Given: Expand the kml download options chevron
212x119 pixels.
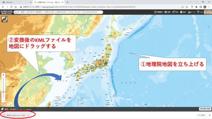Looking at the screenshot, I should point(28,115).
